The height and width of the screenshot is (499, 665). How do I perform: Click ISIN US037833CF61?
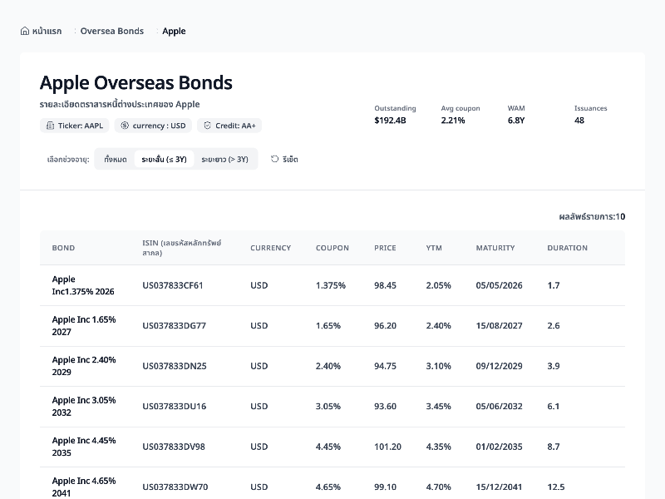coord(173,285)
